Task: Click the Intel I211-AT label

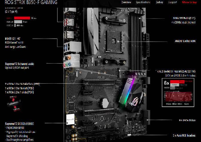Action: pyautogui.click(x=13, y=39)
